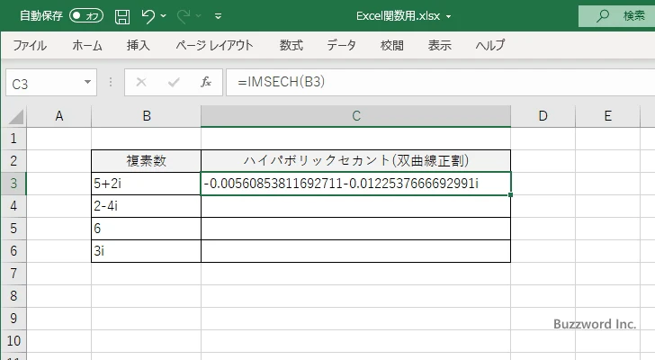Open the データ tab
655x360 pixels.
(x=341, y=45)
